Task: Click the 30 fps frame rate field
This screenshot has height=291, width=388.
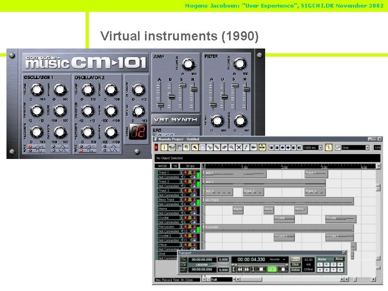Action: tap(190, 166)
